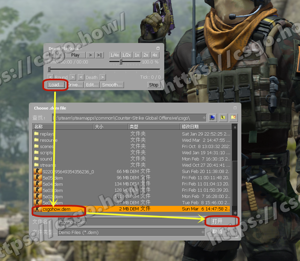Step back one frame with < button

point(61,55)
